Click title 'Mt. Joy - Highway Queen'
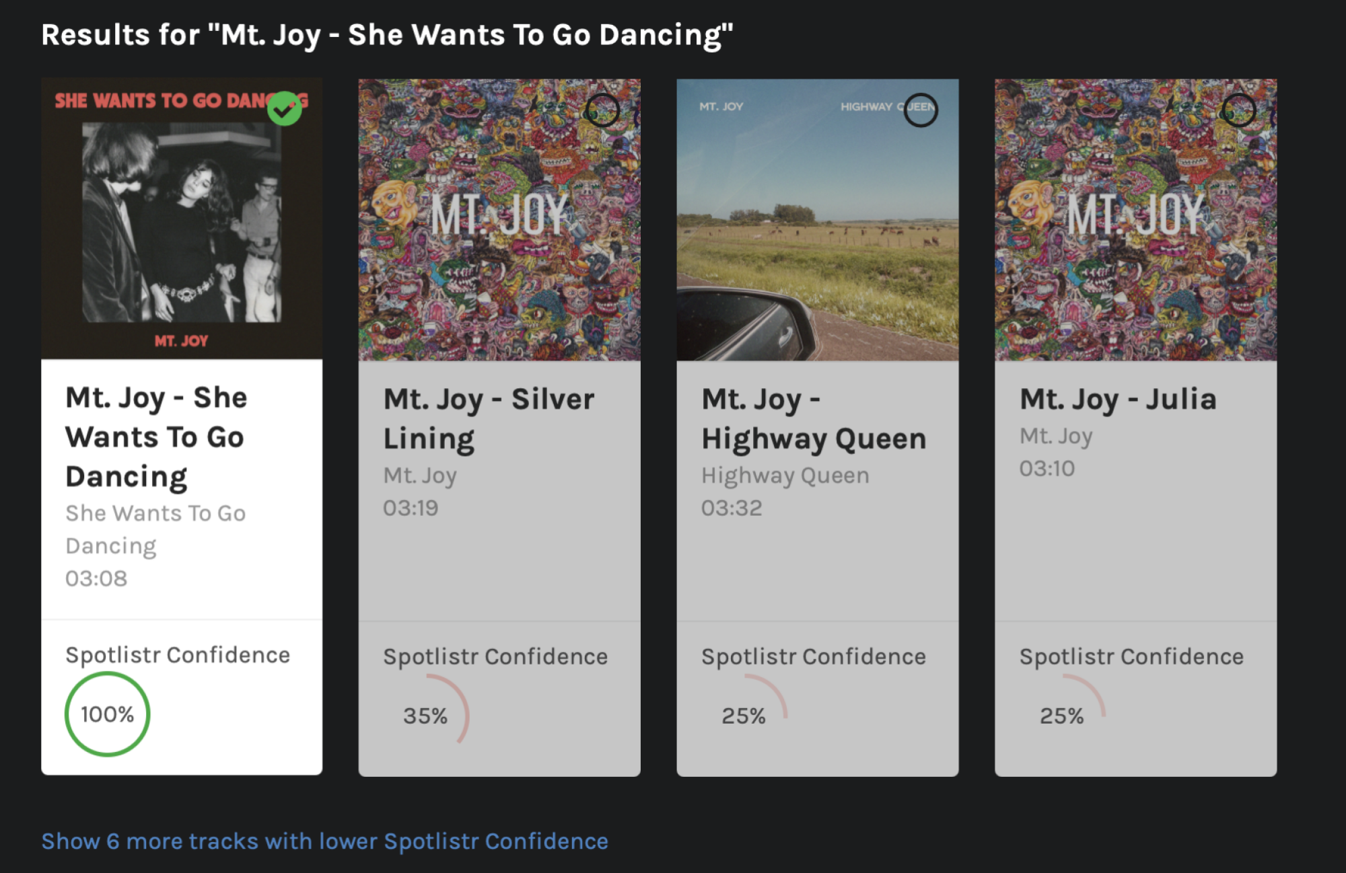Screen dimensions: 1346x873 point(814,418)
